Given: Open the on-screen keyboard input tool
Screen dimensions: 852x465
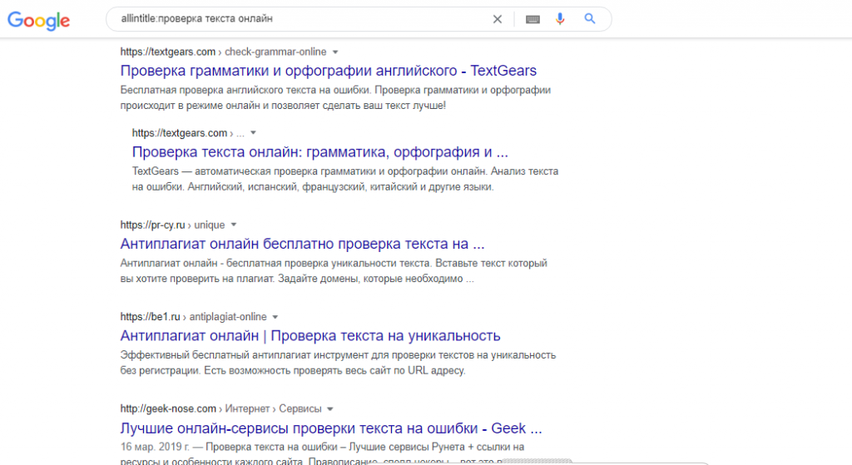Looking at the screenshot, I should click(532, 19).
